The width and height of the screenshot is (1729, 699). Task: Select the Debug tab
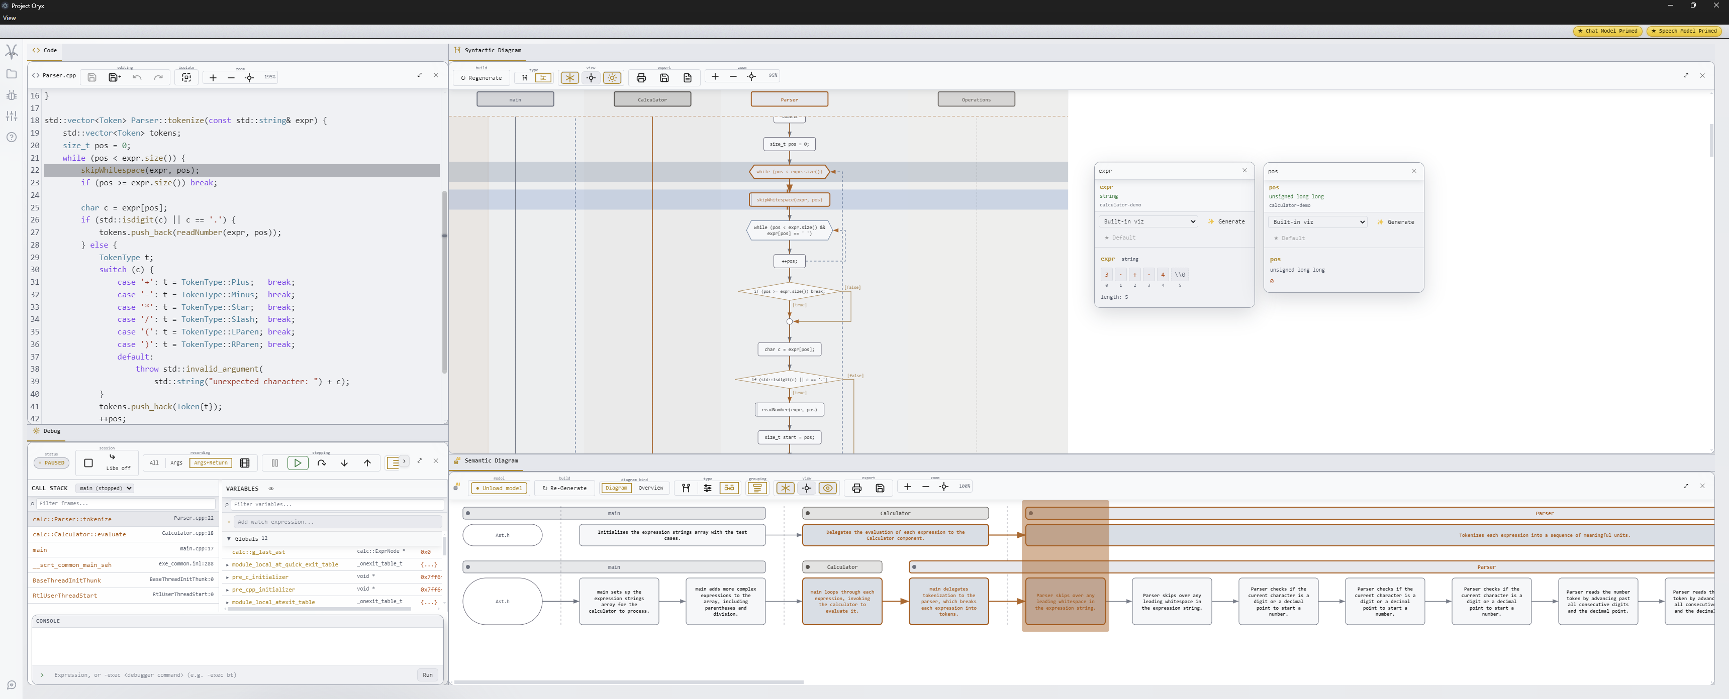coord(46,431)
